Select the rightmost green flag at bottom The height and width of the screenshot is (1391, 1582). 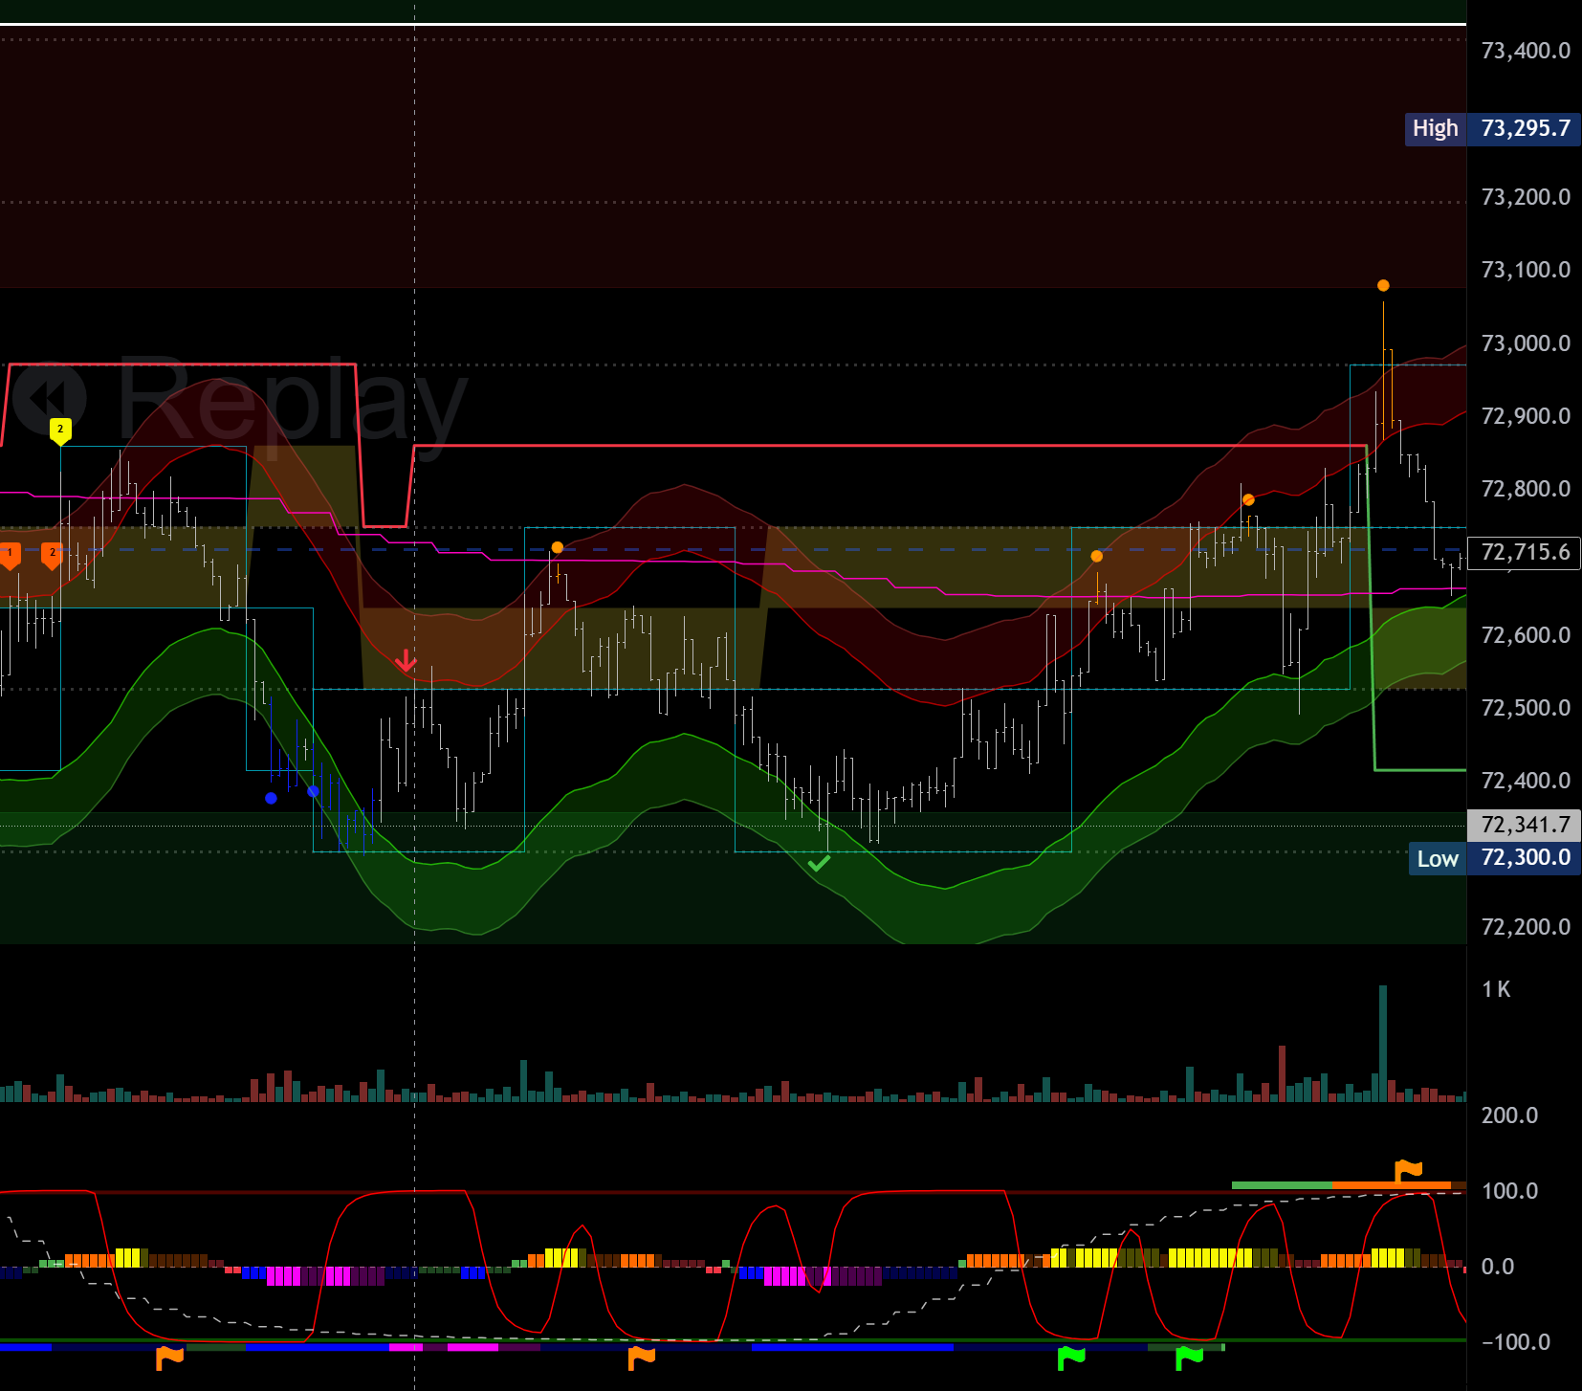point(1189,1357)
